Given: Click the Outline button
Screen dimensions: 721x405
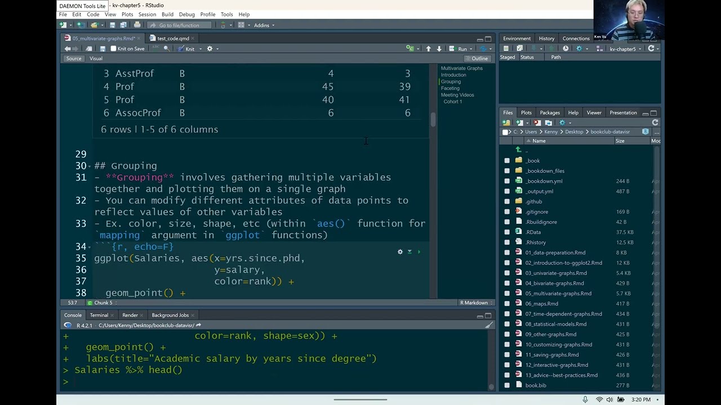Looking at the screenshot, I should tap(477, 58).
